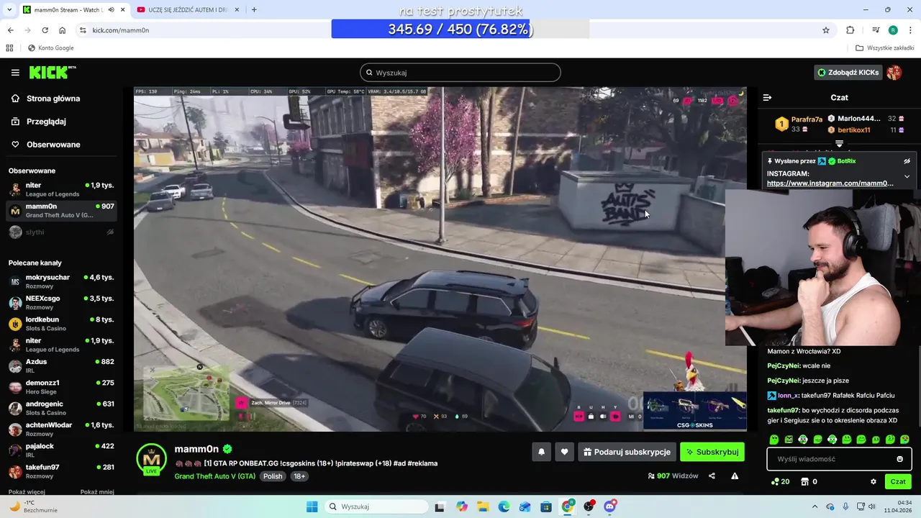Open recommended channel lordkebun
The height and width of the screenshot is (518, 921).
[60, 324]
